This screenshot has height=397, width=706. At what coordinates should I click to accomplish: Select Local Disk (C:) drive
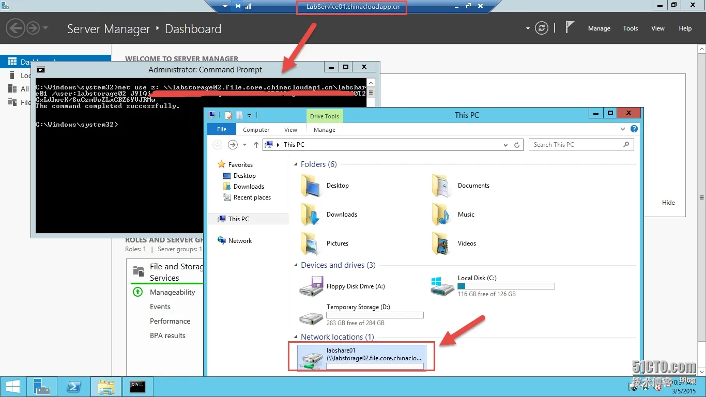[x=493, y=286]
